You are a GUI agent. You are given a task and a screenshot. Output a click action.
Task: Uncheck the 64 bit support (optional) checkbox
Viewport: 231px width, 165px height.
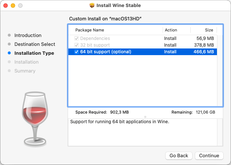pyautogui.click(x=77, y=52)
